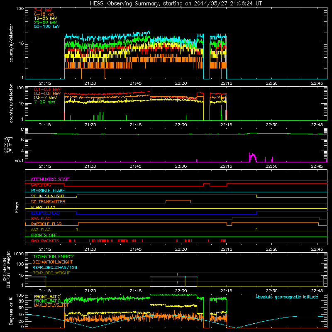Click the 1000 tick label on decimation plot
This screenshot has width=332, height=332.
pyautogui.click(x=19, y=254)
